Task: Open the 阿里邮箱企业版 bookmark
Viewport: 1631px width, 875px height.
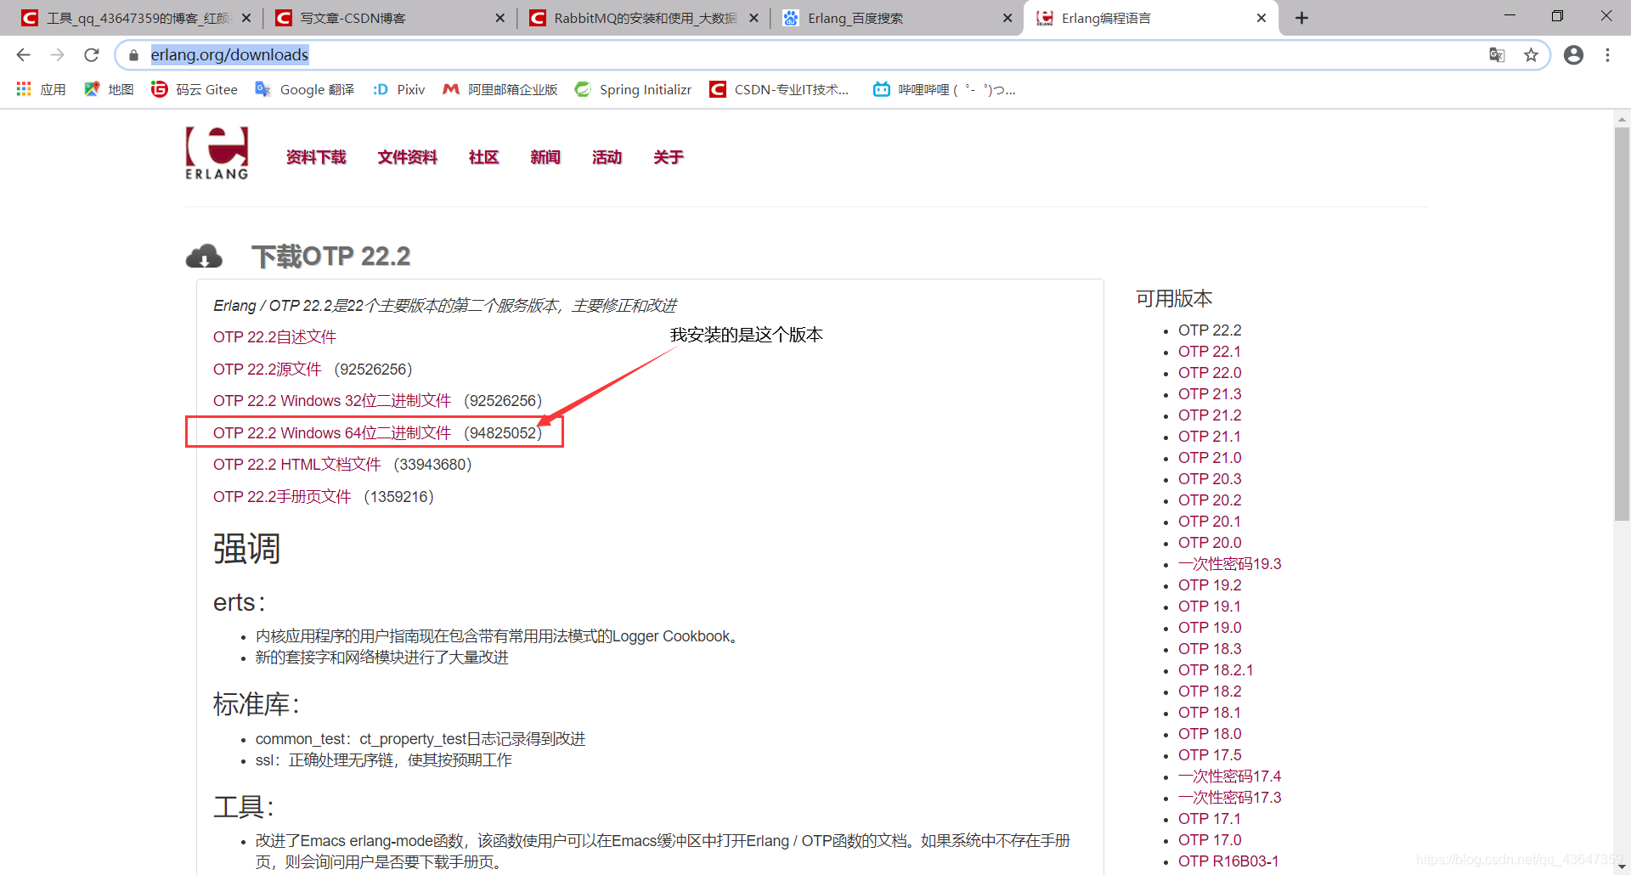Action: (500, 89)
